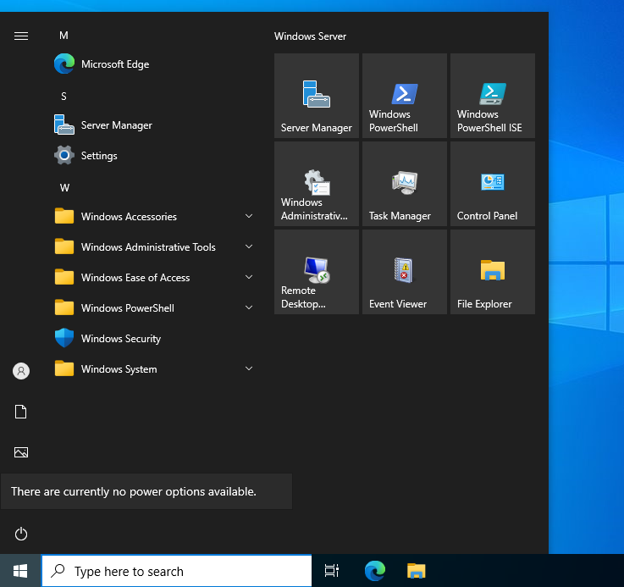The width and height of the screenshot is (624, 587).
Task: Launch Edge from the taskbar
Action: pyautogui.click(x=375, y=571)
